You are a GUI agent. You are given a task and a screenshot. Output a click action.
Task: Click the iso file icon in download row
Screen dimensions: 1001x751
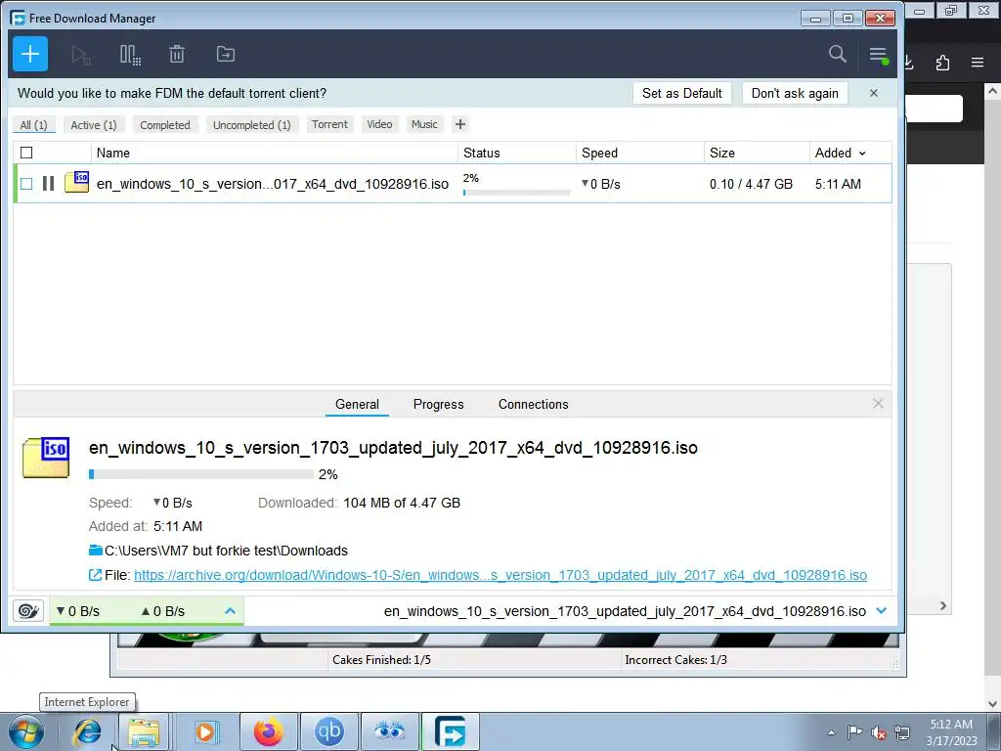point(76,182)
